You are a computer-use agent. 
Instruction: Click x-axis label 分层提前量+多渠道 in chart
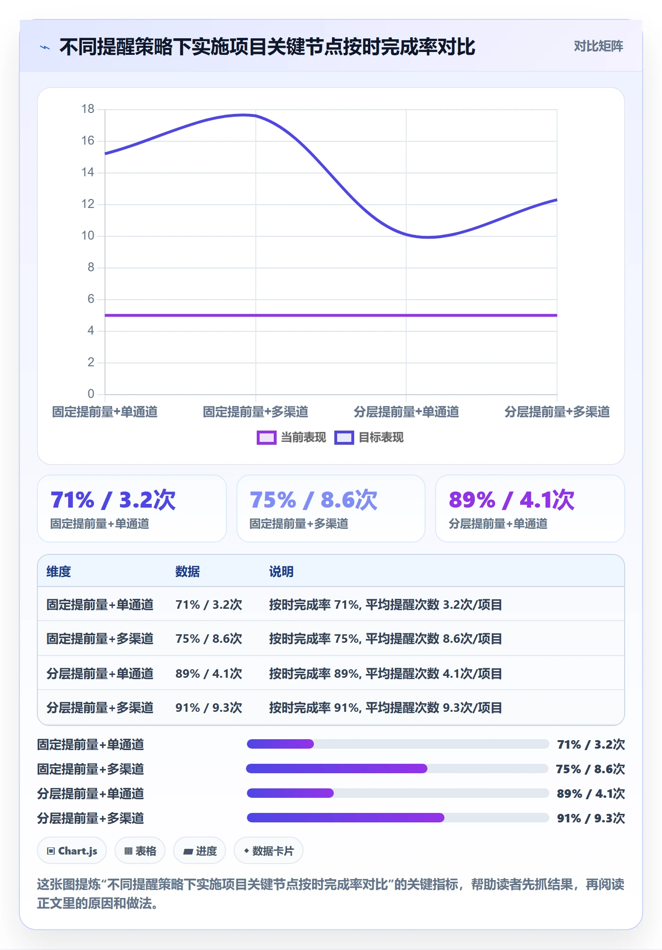(x=557, y=412)
